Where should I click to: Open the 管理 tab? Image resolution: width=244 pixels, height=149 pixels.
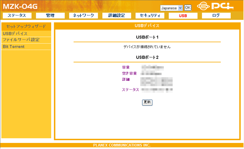click(x=50, y=15)
